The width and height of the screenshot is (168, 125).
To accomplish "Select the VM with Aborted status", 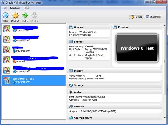I will 34,60.
